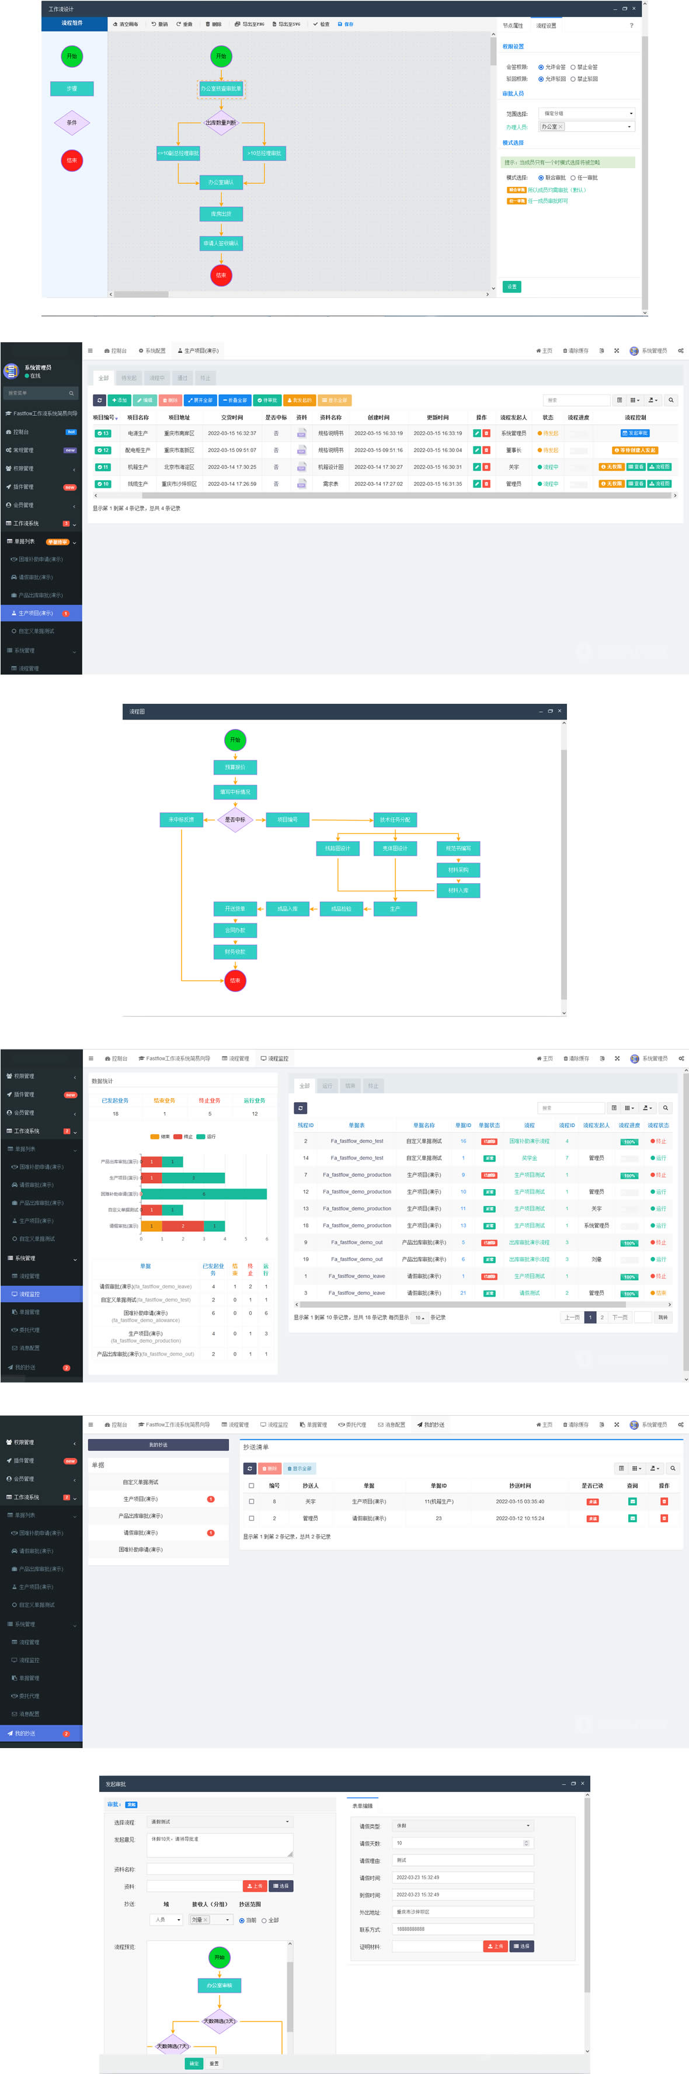Open the document file icon in row 11
This screenshot has width=689, height=2074.
[301, 467]
